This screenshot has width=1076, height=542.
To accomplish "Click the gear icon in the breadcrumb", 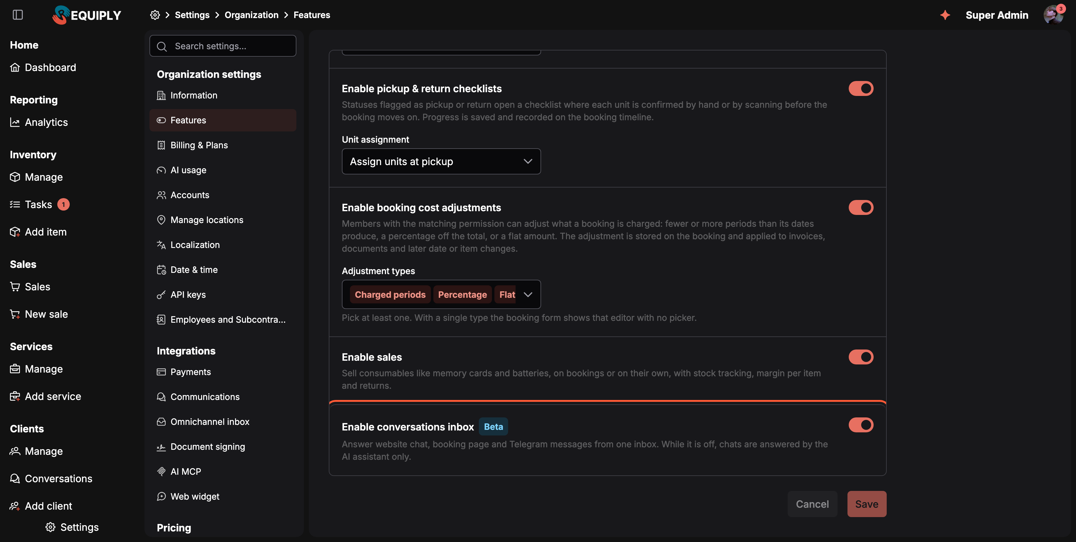I will pyautogui.click(x=155, y=15).
